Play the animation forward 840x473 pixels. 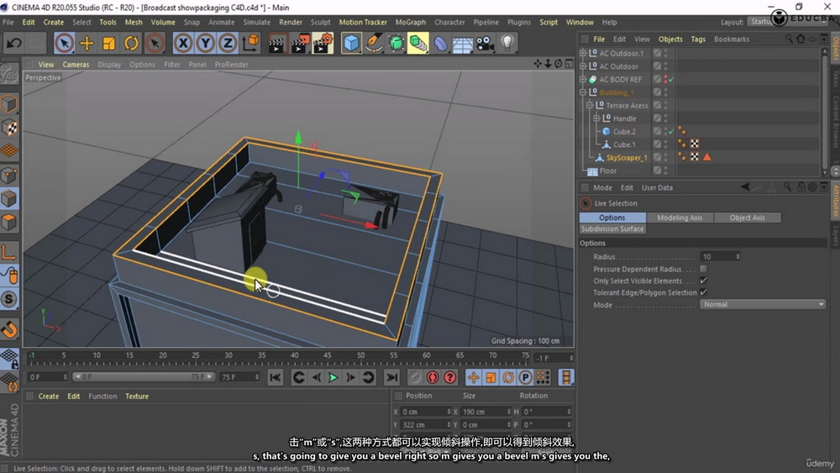(333, 378)
